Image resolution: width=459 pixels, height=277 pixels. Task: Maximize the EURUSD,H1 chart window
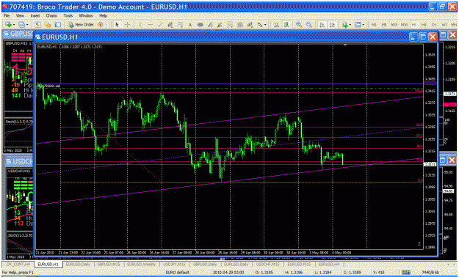[x=423, y=37]
